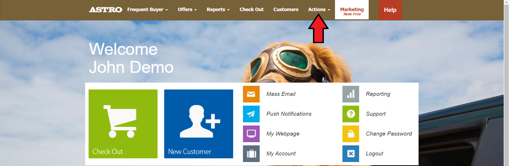
Task: Select Customers in the top navigation
Action: pos(286,10)
